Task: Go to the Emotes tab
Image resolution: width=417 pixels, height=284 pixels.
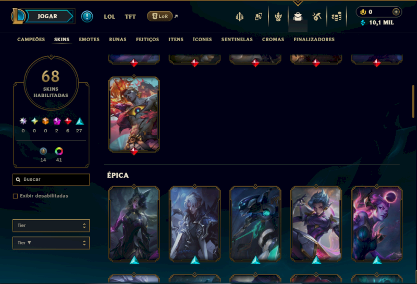Action: pyautogui.click(x=89, y=40)
